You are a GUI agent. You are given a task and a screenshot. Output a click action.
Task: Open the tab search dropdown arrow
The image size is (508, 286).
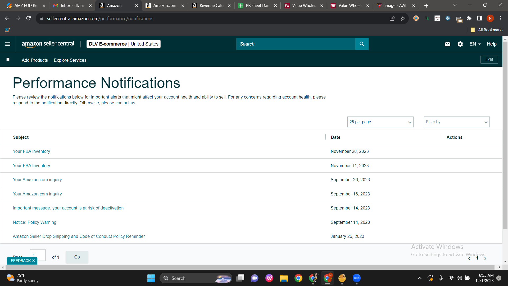coord(455,5)
